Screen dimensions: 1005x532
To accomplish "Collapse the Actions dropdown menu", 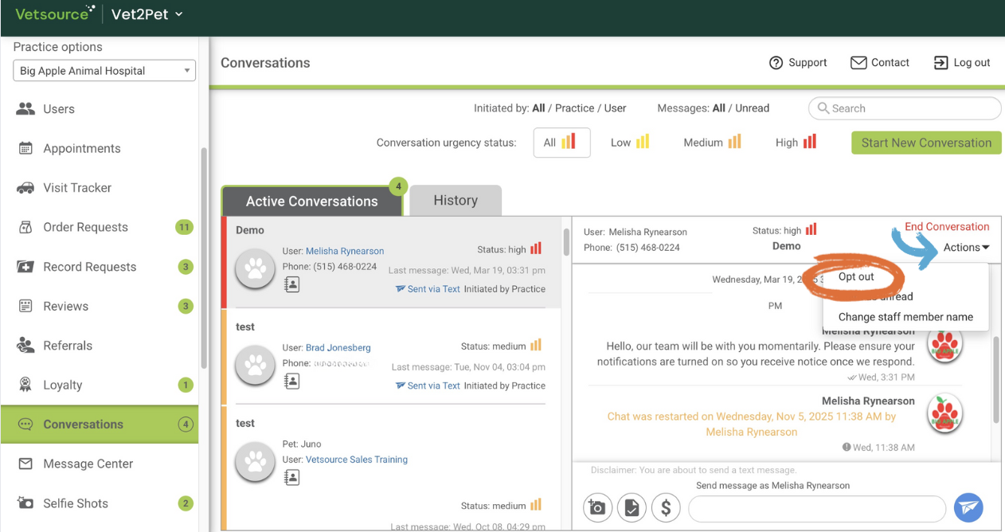I will 966,248.
